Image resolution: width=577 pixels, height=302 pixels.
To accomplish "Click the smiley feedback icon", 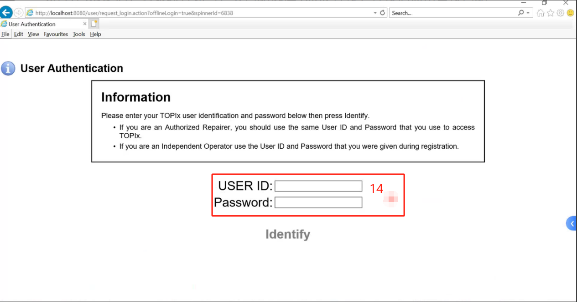I will pyautogui.click(x=570, y=13).
